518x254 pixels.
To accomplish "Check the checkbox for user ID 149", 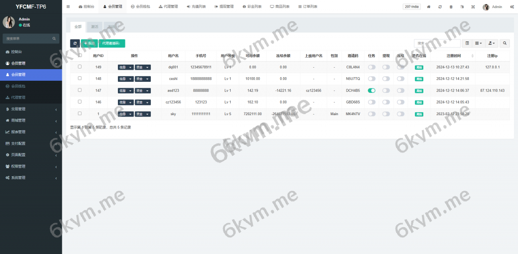I will click(79, 67).
